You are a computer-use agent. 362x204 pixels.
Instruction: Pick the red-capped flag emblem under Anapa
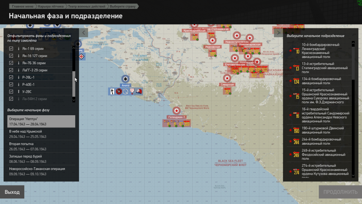(139, 91)
